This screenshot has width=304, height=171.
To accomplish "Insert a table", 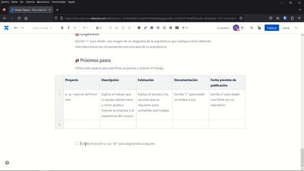I will (x=171, y=28).
